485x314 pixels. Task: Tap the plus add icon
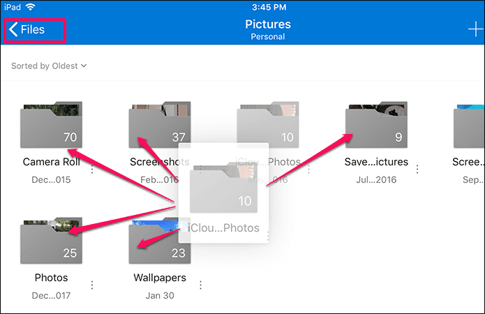[475, 29]
